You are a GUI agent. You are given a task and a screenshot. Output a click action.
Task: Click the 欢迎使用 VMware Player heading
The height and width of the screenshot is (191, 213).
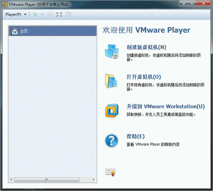(x=146, y=30)
